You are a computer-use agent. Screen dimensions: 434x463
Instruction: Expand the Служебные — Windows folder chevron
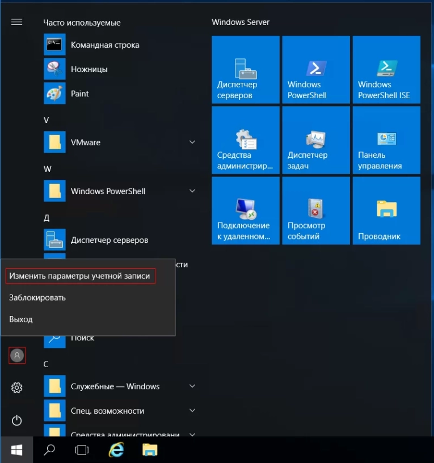click(192, 386)
